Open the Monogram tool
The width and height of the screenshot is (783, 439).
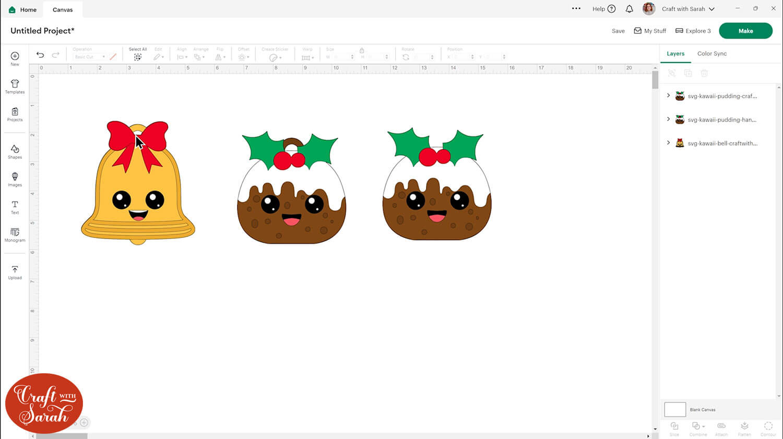15,235
